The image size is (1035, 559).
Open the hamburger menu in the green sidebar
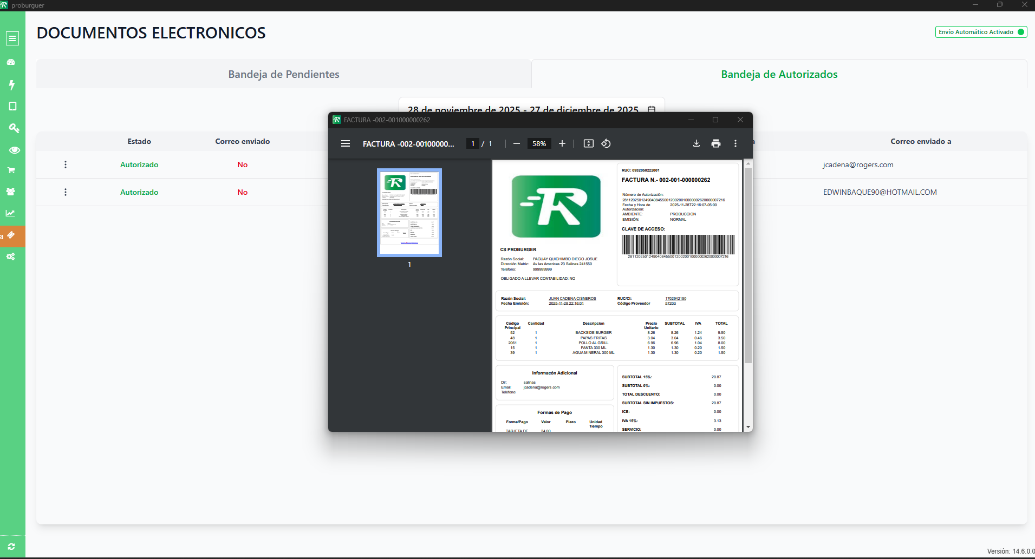(12, 38)
